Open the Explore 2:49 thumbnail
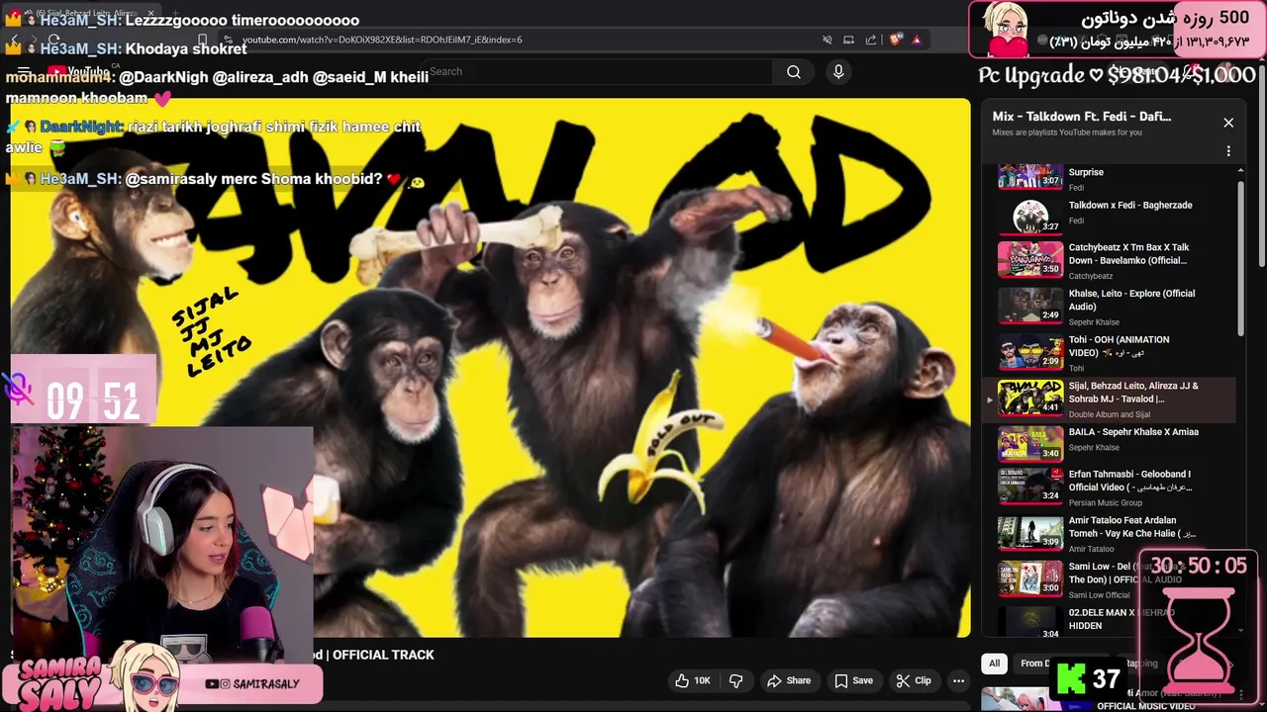The width and height of the screenshot is (1267, 712). 1029,306
